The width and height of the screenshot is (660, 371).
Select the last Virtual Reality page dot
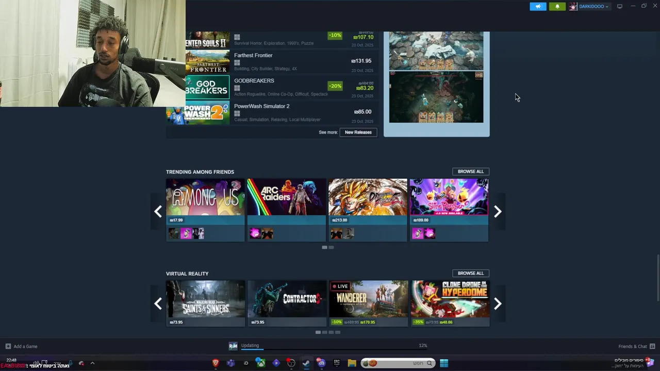pos(338,332)
